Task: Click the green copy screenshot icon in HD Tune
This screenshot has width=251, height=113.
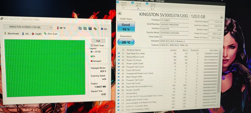Action: (85, 28)
